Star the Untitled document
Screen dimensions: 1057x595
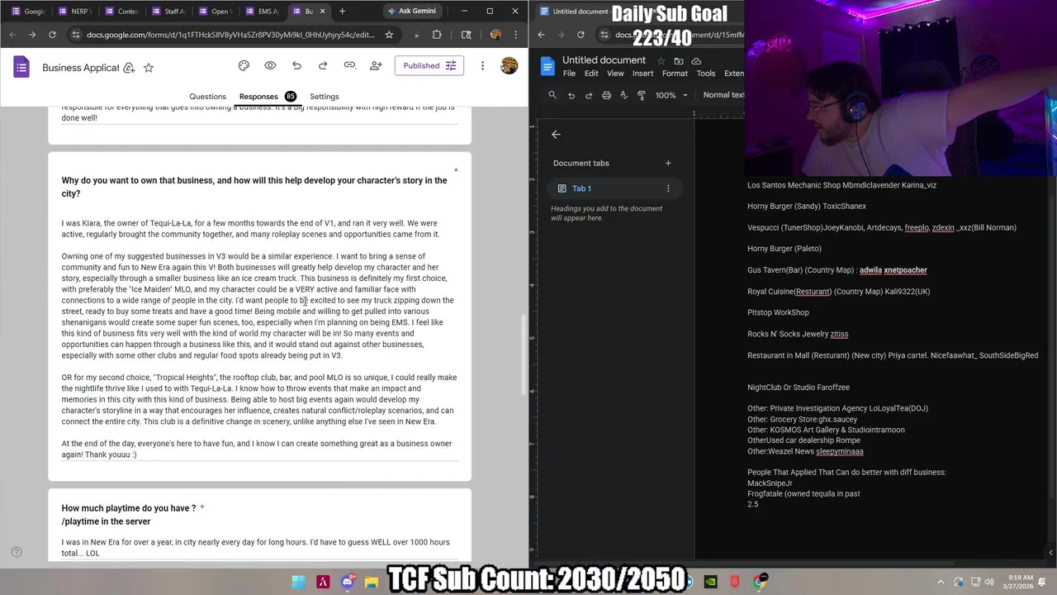point(661,61)
